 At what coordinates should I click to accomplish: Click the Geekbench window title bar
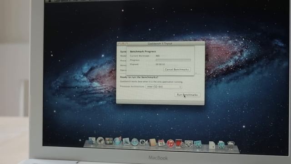coord(160,44)
